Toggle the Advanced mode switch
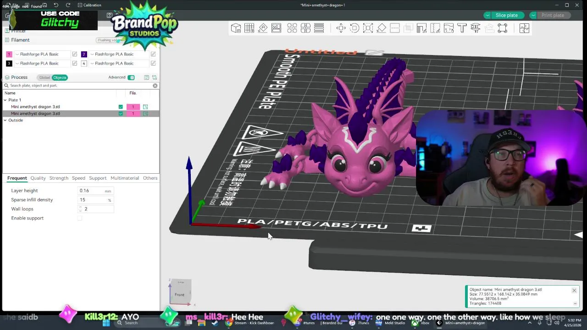The height and width of the screenshot is (330, 587). click(x=131, y=77)
